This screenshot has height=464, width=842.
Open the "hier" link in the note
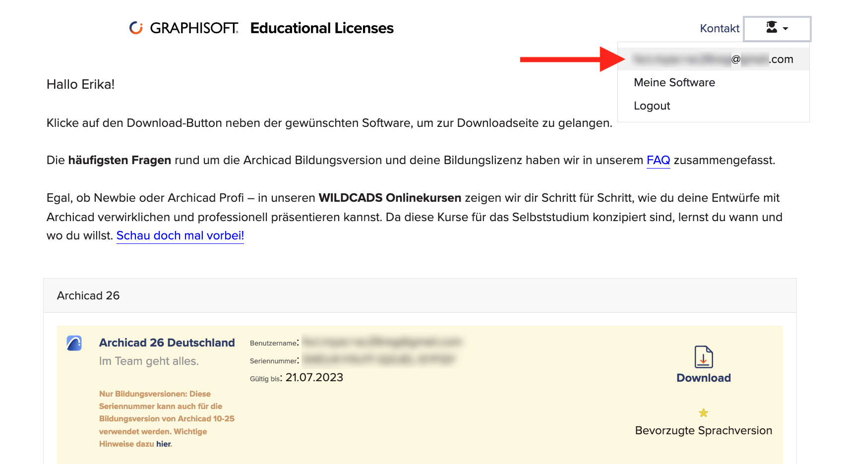(x=163, y=444)
